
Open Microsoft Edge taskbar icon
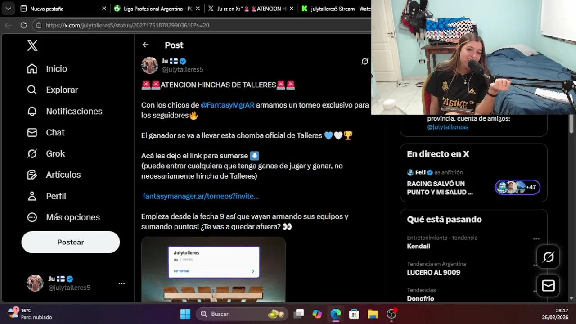336,314
